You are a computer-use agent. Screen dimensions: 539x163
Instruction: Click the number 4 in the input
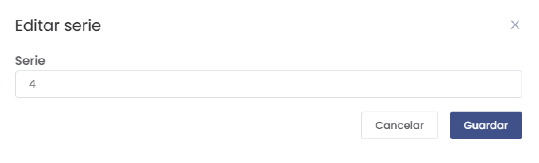32,84
